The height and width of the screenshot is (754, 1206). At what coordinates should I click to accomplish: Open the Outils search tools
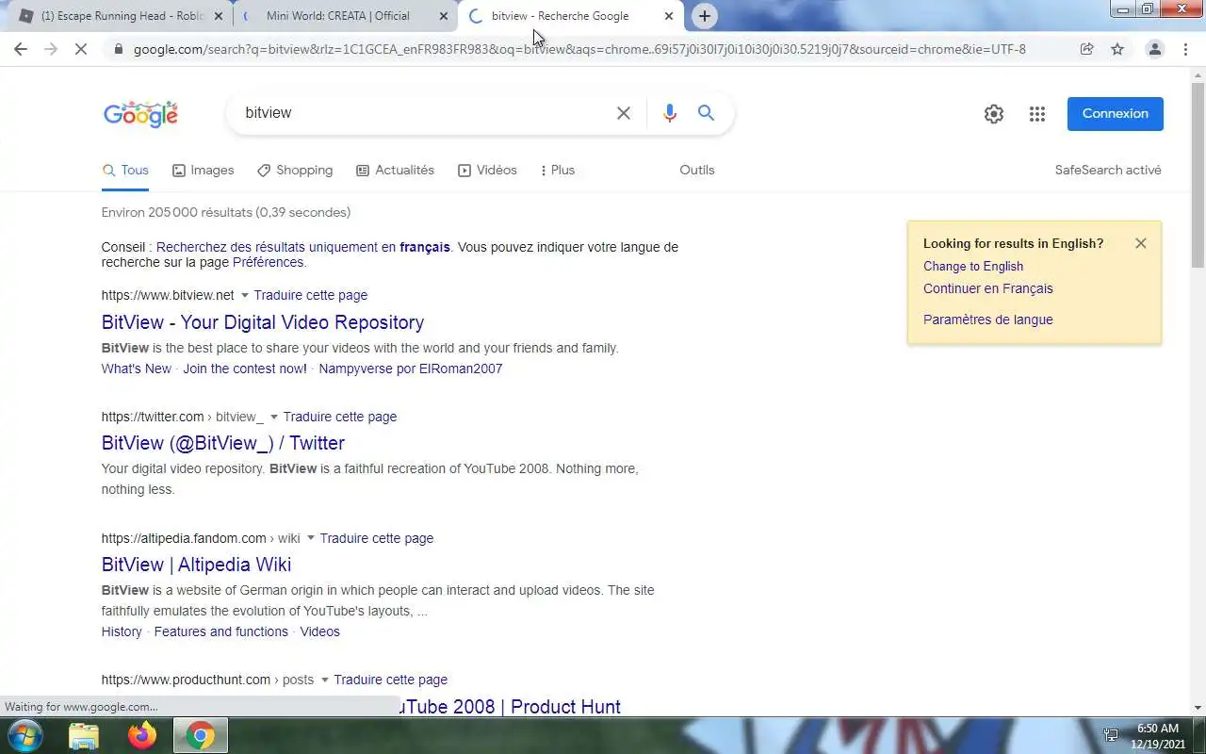[697, 170]
